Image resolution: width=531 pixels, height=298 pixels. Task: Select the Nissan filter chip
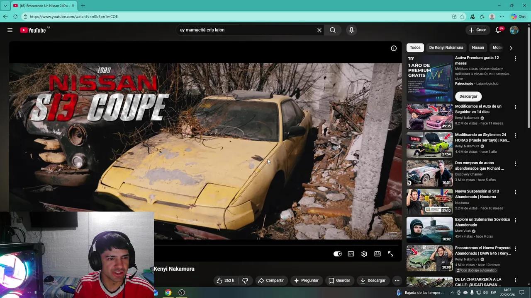[478, 48]
